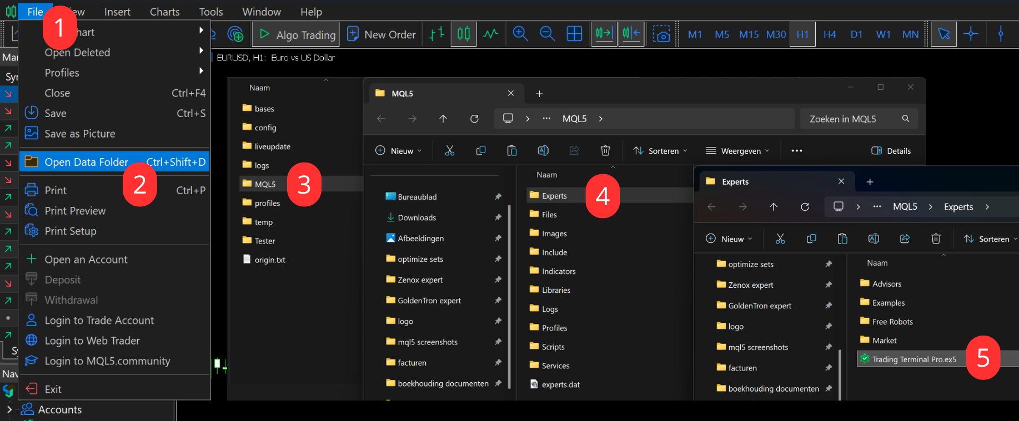Open the Weergeven dropdown
The image size is (1019, 421).
[x=737, y=151]
